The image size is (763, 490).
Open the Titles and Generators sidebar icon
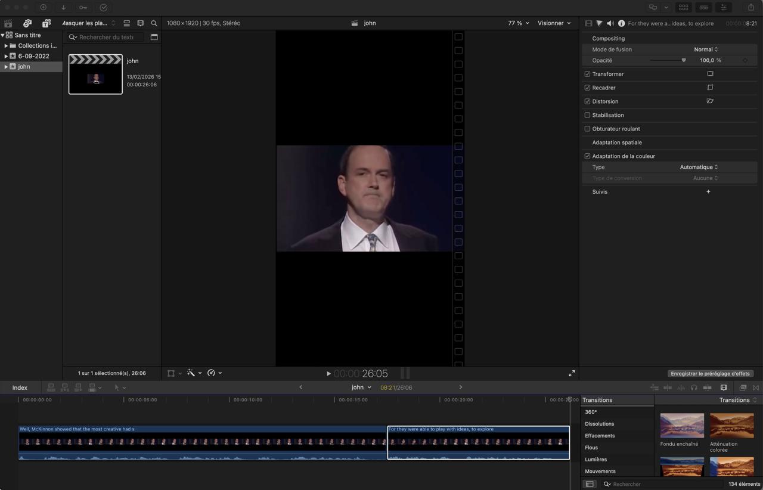pyautogui.click(x=46, y=23)
